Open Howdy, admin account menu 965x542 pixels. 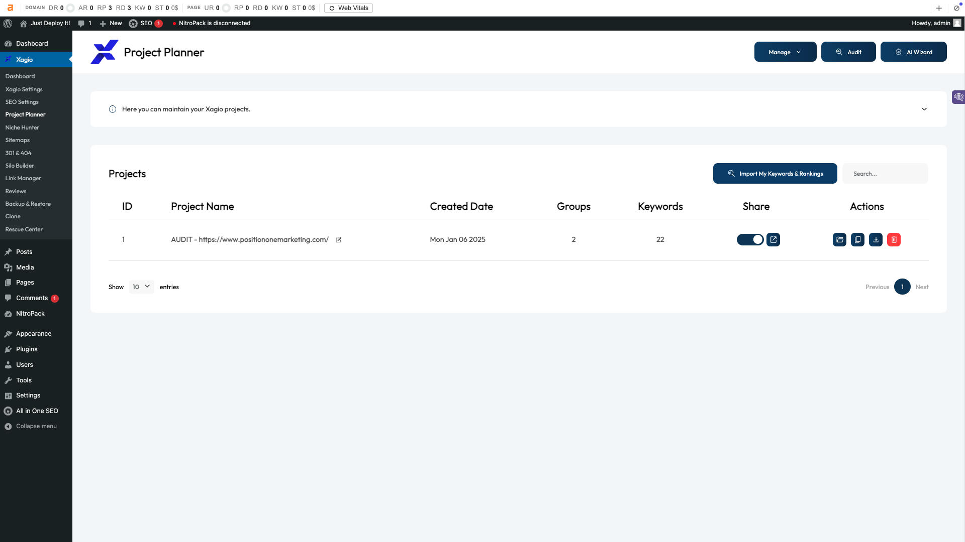coord(936,23)
